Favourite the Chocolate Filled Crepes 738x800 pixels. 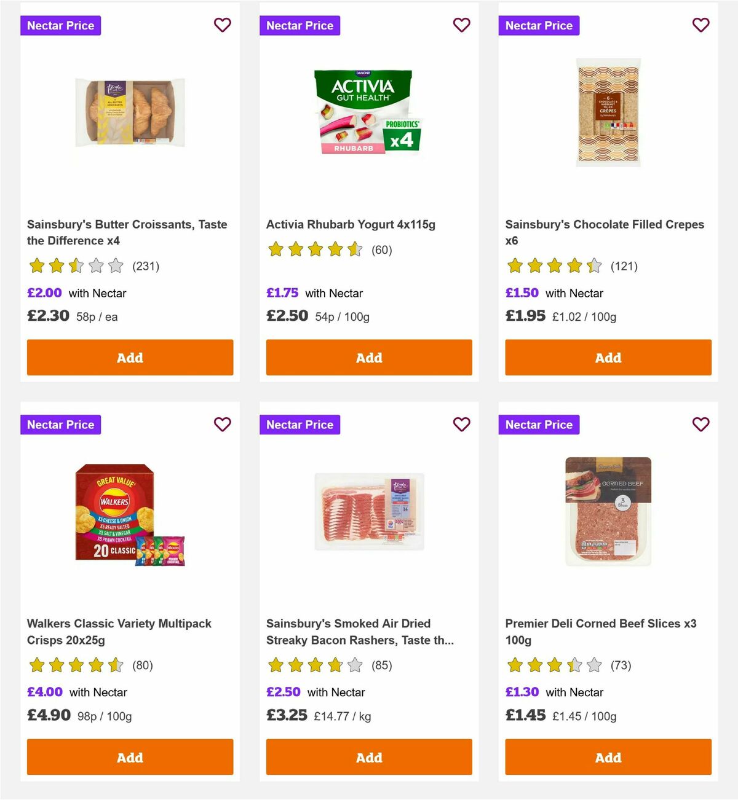700,25
